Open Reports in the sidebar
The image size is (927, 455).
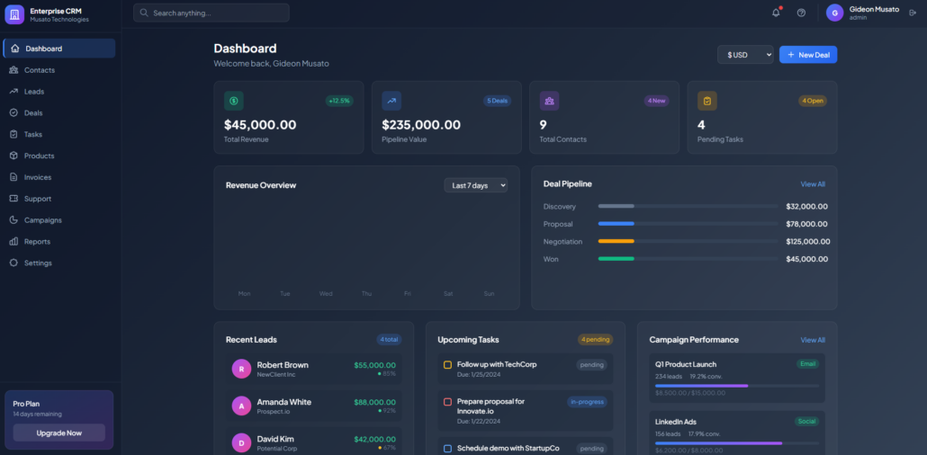coord(59,241)
